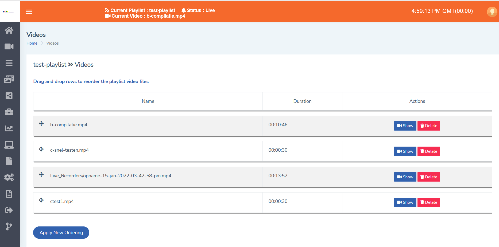Click the code branch sidebar icon
Viewport: 499px width, 247px height.
click(9, 226)
